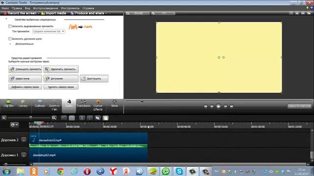
Task: Step forward in preview
Action: coord(226,107)
